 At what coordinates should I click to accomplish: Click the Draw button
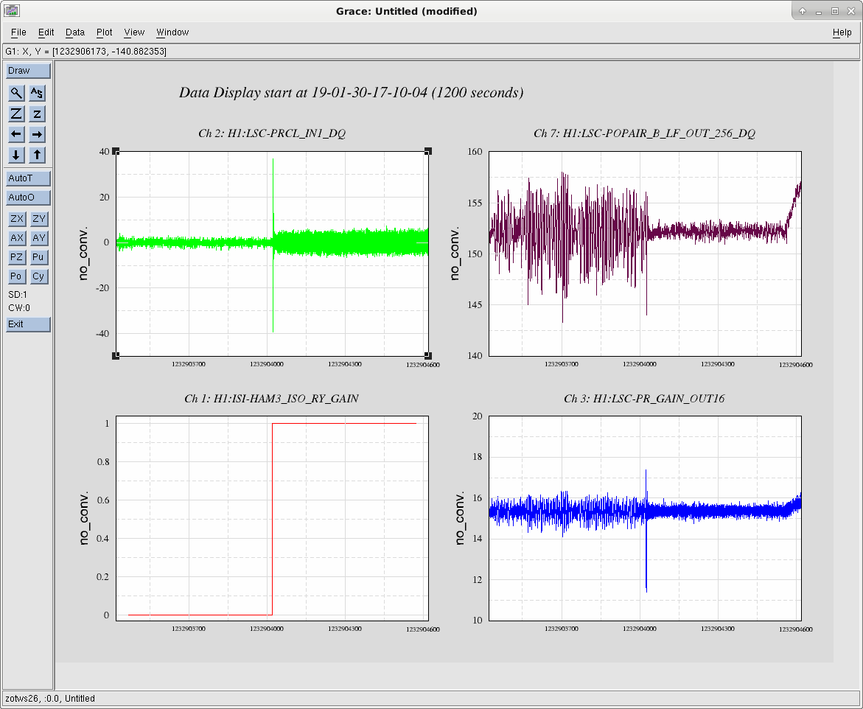(x=28, y=71)
